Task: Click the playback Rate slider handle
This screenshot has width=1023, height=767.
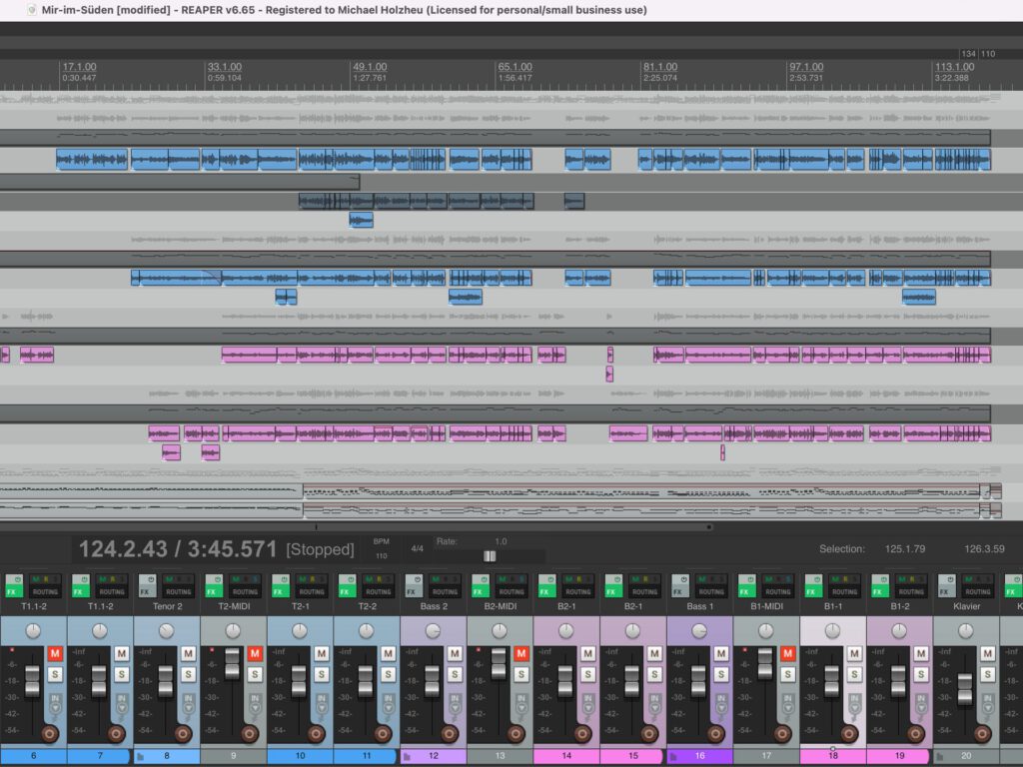Action: click(x=489, y=556)
